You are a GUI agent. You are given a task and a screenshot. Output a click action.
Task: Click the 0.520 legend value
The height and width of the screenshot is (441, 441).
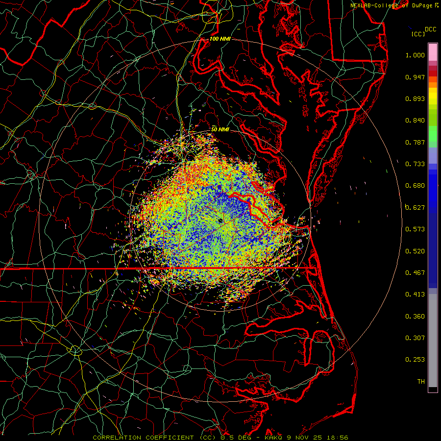click(x=415, y=251)
